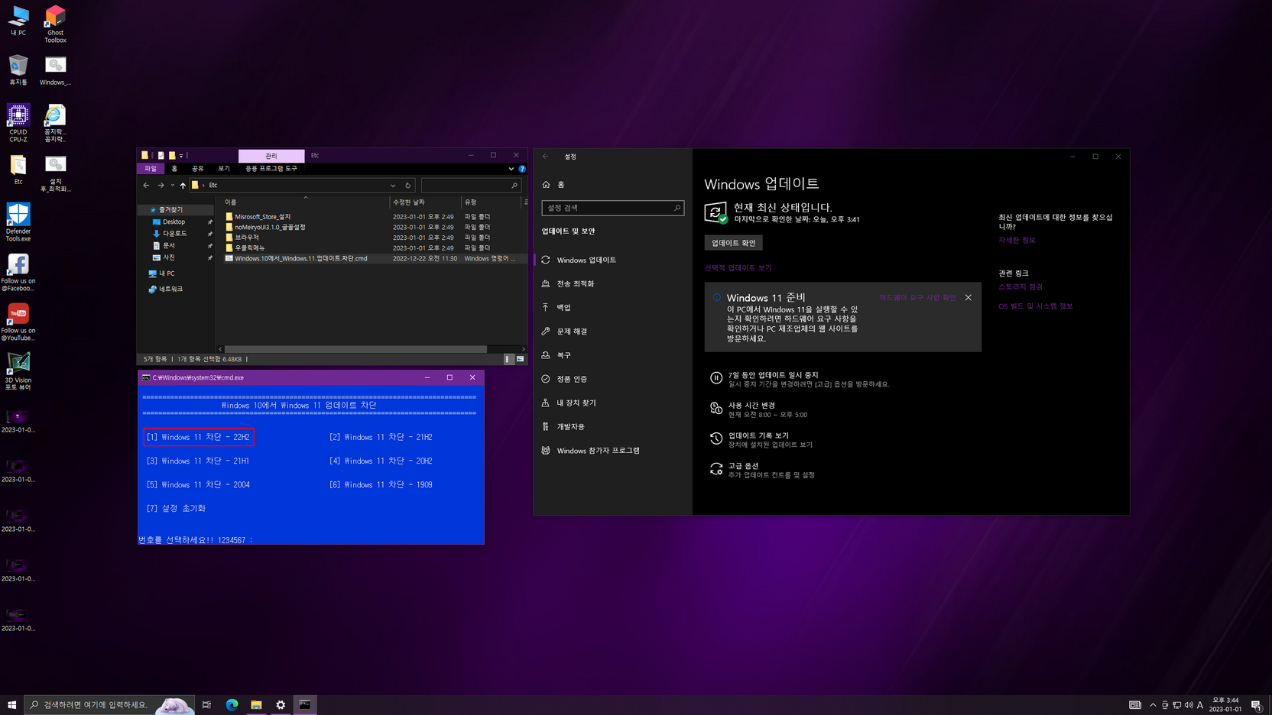Open 전송 최적화 in Settings sidebar
Screen dimensions: 1272x715
pyautogui.click(x=612, y=283)
